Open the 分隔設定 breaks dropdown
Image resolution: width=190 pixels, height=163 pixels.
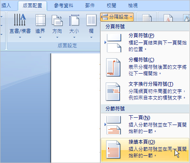[x=117, y=17]
